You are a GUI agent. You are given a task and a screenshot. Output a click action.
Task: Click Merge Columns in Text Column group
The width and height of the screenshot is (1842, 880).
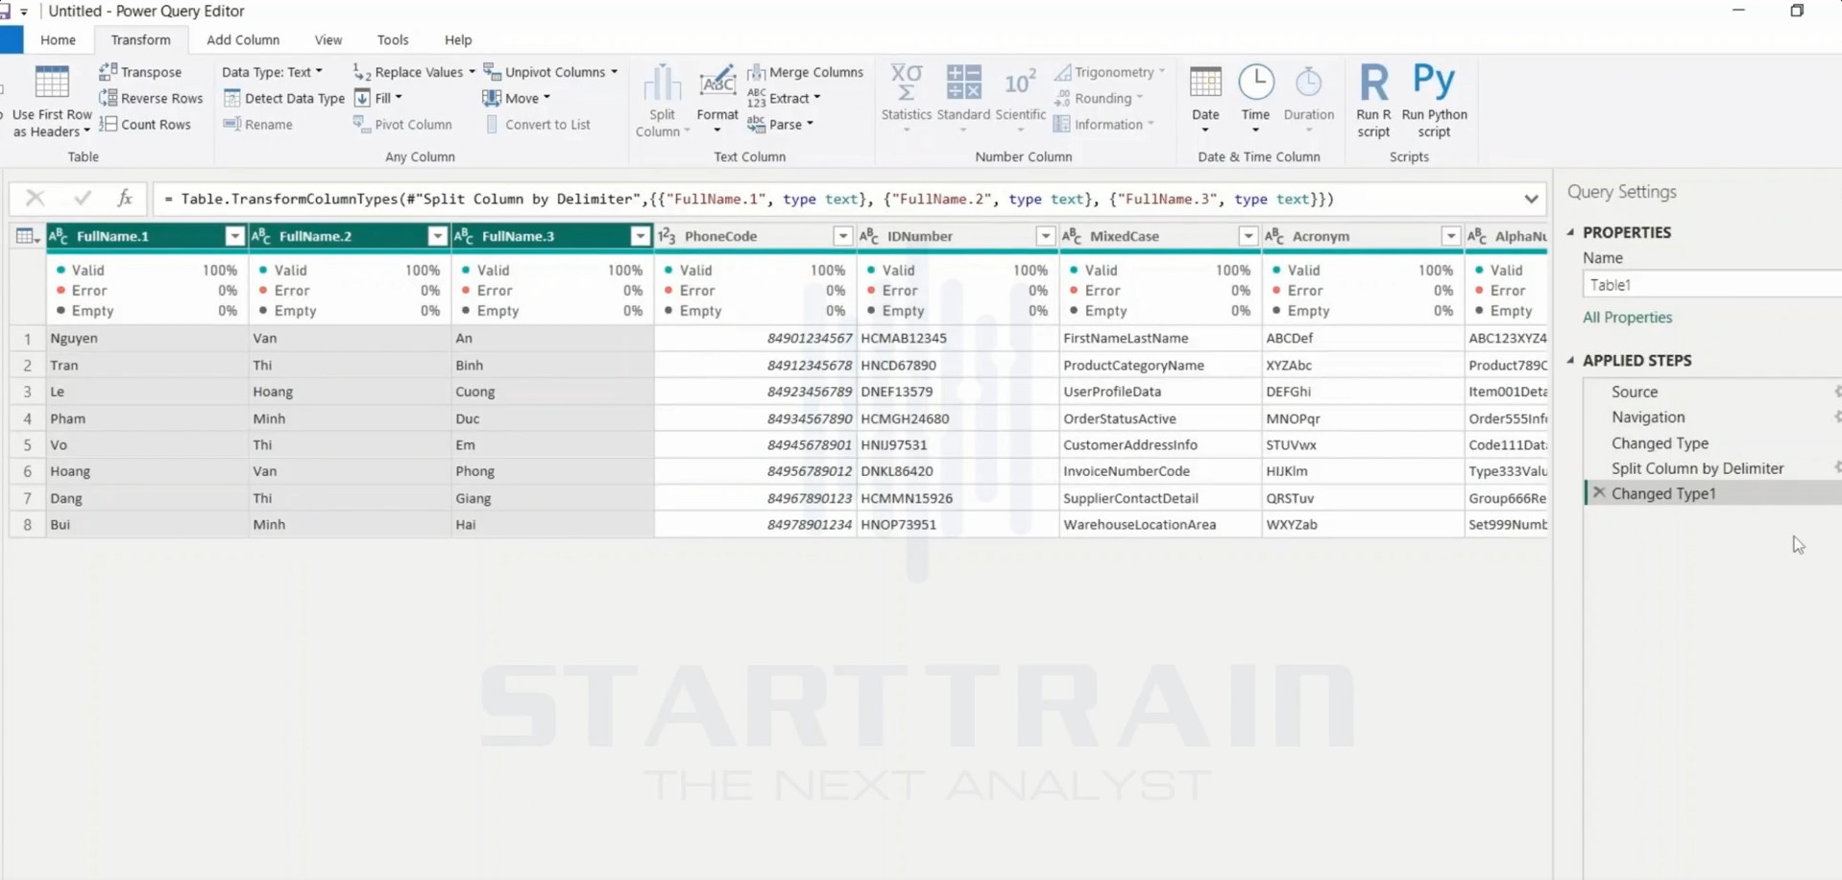805,72
